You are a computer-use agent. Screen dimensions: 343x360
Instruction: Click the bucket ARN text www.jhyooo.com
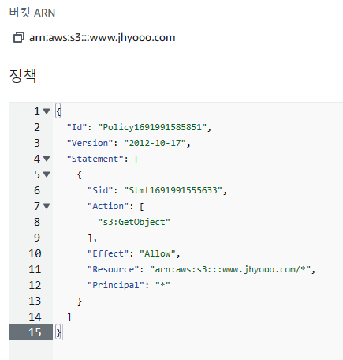click(x=102, y=37)
